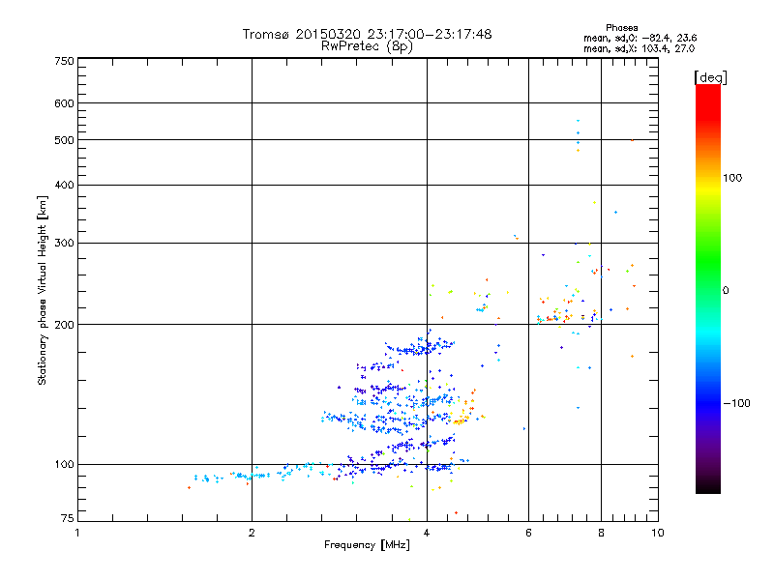
Task: Click colorbar tick label '100'
Action: 732,178
